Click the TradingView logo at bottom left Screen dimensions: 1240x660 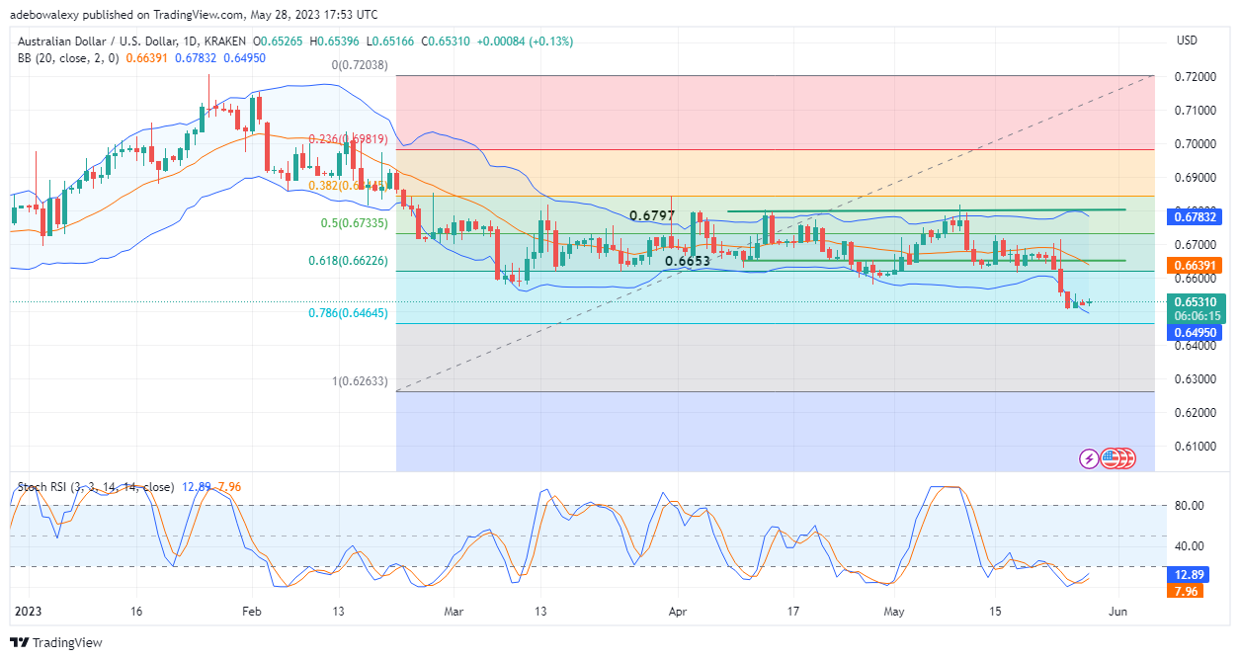coord(56,642)
